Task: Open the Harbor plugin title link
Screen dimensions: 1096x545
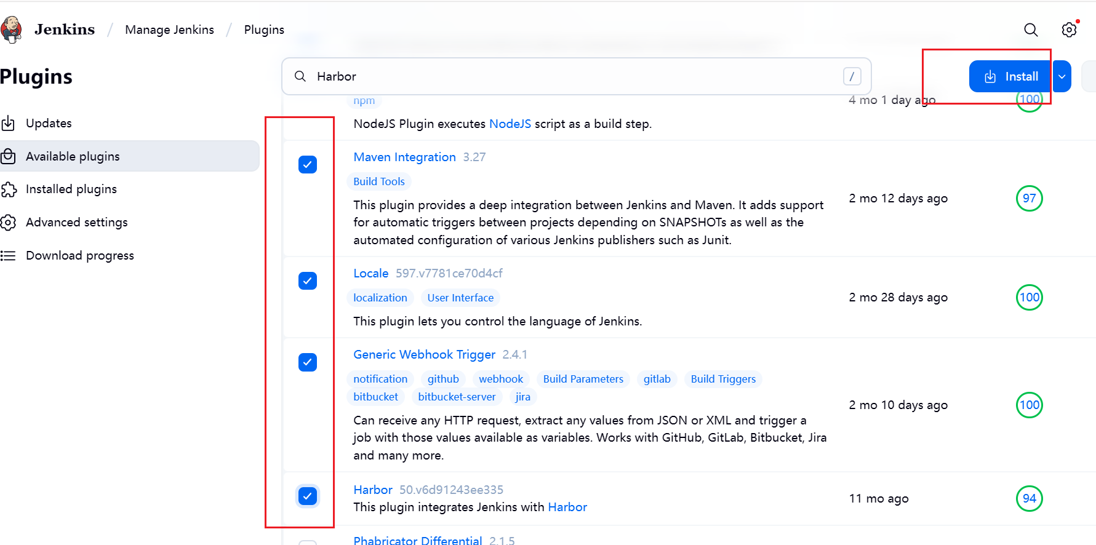Action: coord(373,490)
